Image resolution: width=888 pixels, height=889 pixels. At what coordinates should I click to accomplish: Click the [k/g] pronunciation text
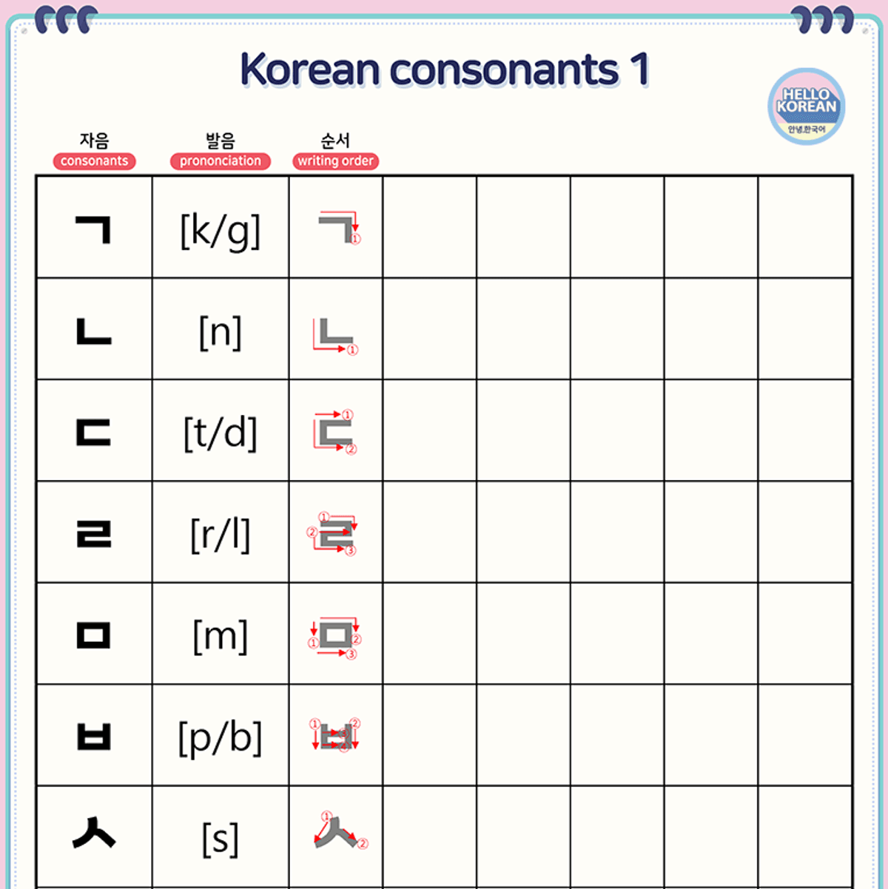[x=221, y=230]
